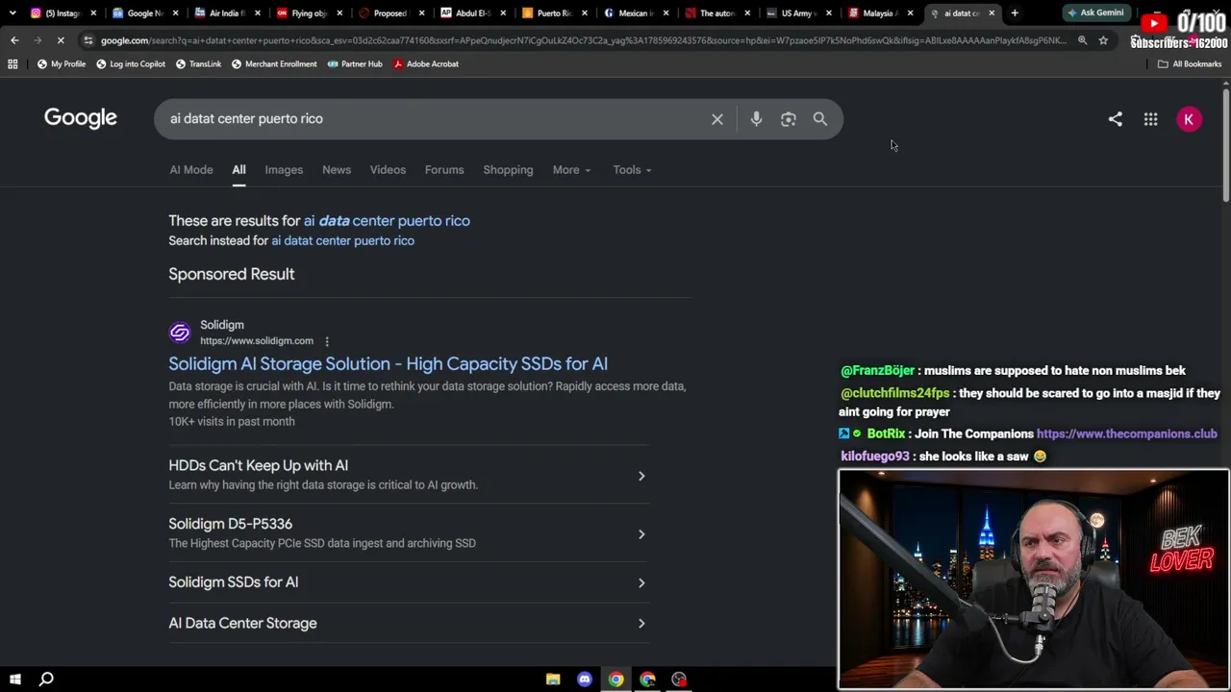Stop loading the page
Screen dimensions: 1231x692
[x=61, y=40]
